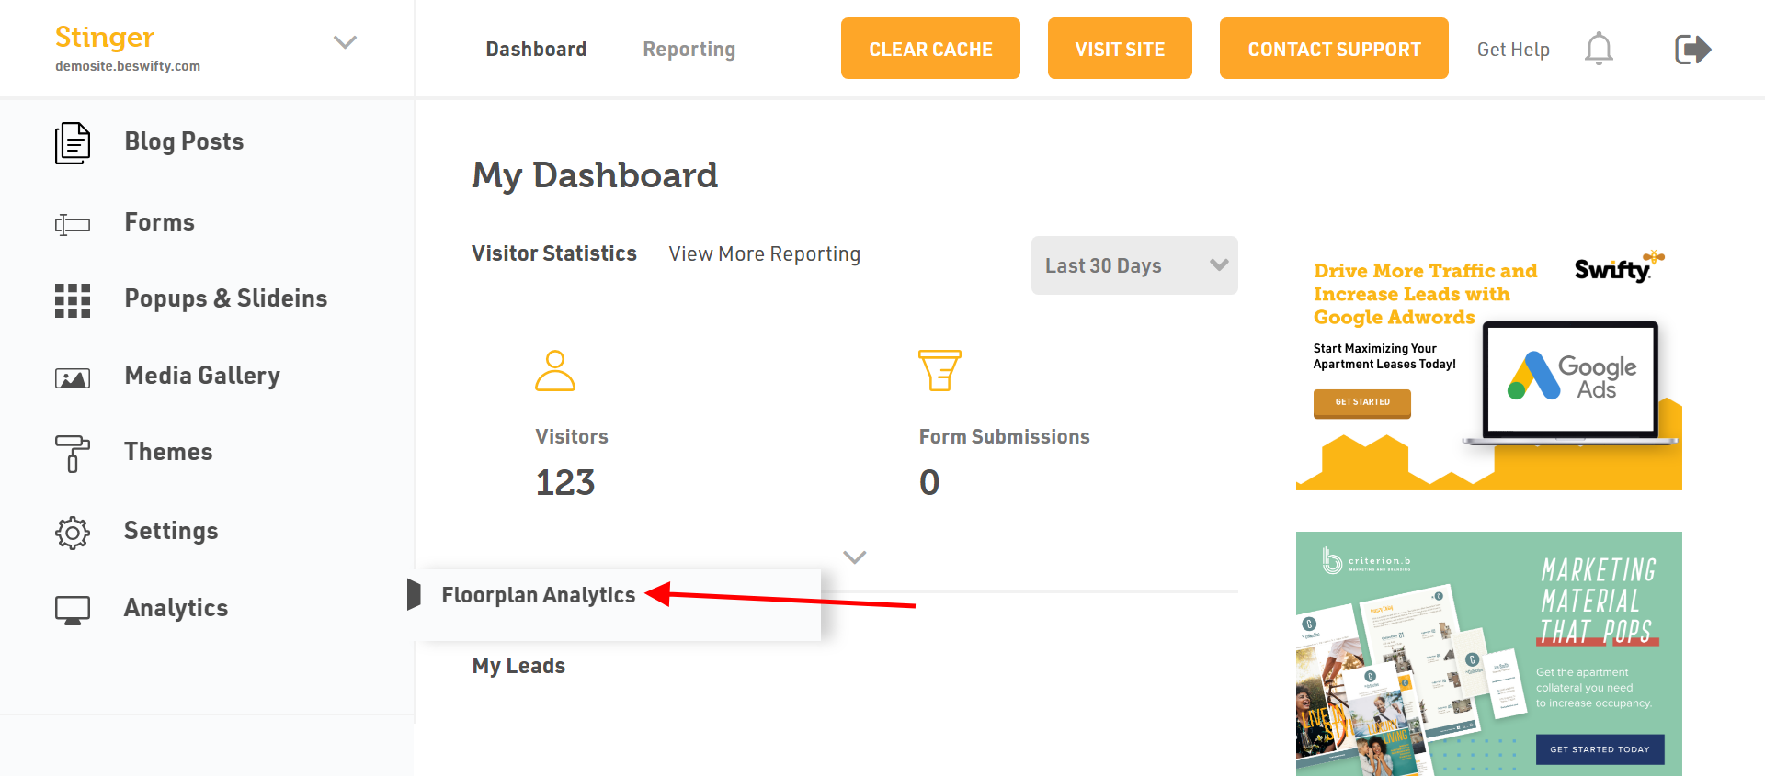
Task: Open Settings gear icon
Action: click(x=73, y=533)
